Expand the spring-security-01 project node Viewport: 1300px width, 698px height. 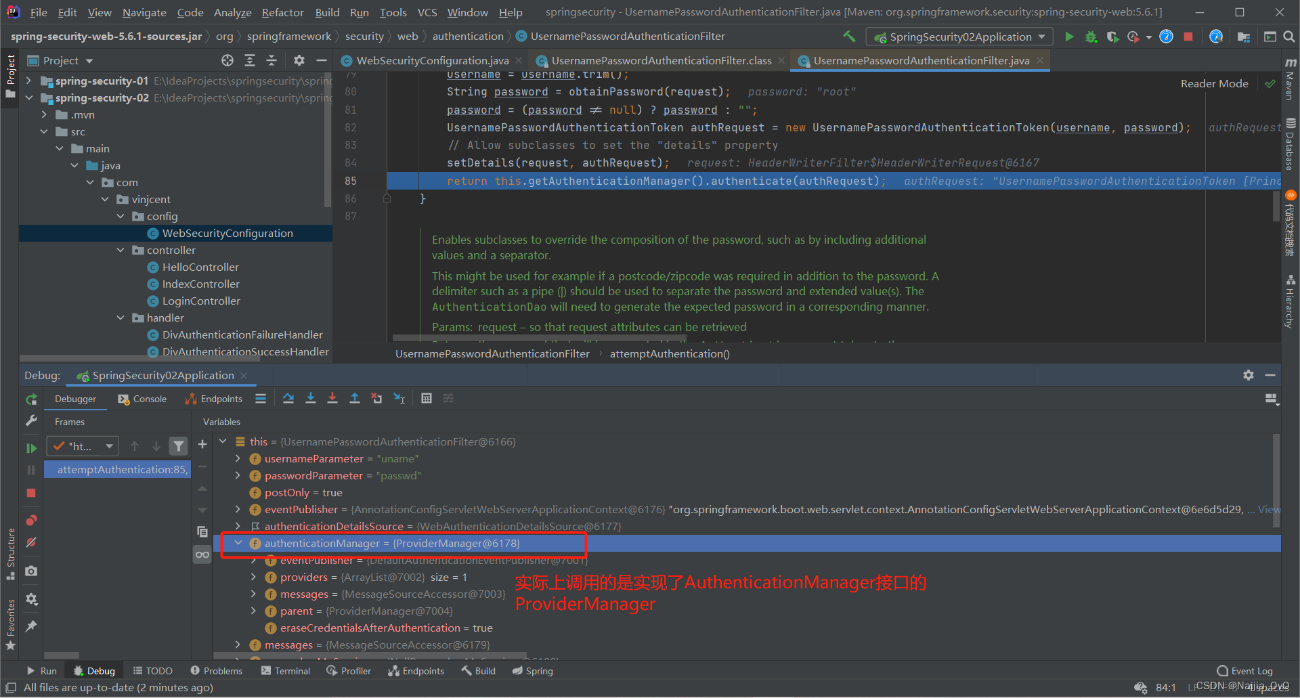(28, 81)
